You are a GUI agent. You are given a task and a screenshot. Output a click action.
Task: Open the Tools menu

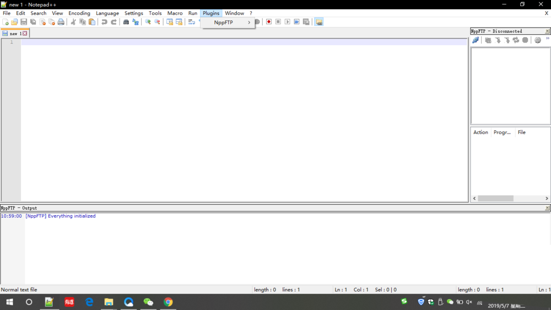point(155,13)
